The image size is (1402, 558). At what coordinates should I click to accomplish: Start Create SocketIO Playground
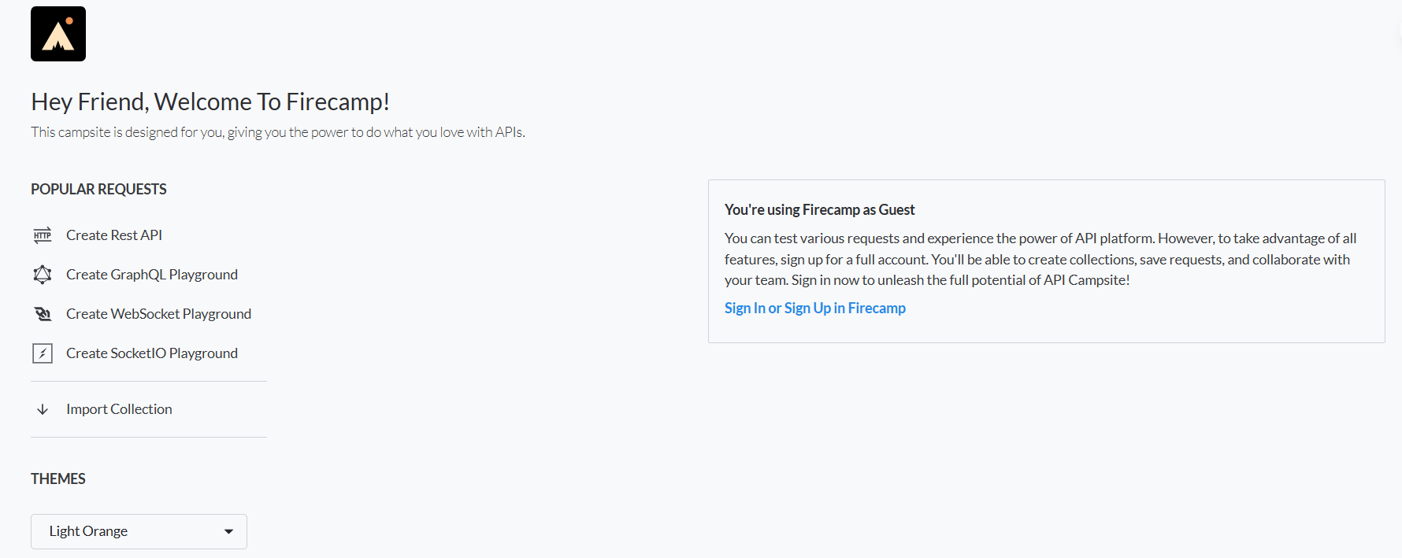click(151, 353)
